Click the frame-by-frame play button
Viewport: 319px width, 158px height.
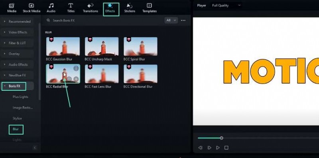pos(209,148)
